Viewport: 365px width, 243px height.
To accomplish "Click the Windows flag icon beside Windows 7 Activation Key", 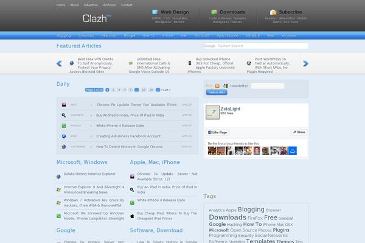I will tap(58, 203).
